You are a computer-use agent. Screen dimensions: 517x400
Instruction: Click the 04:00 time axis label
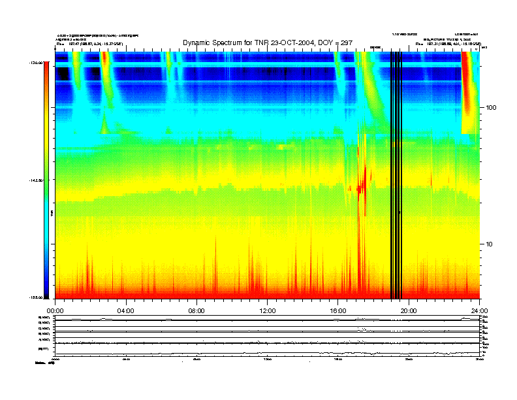(x=126, y=311)
